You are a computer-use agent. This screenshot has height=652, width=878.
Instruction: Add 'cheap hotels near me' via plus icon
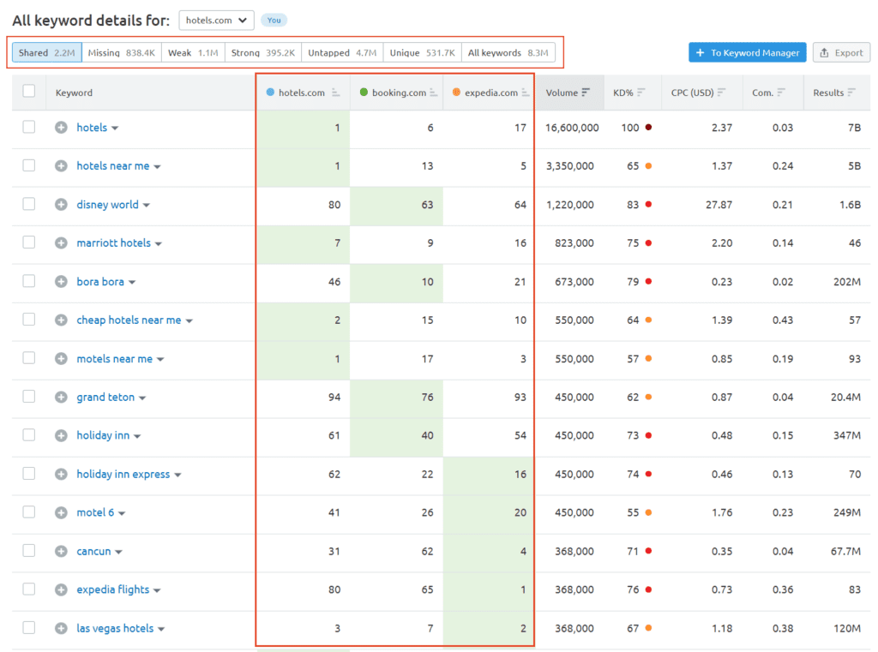click(x=61, y=320)
